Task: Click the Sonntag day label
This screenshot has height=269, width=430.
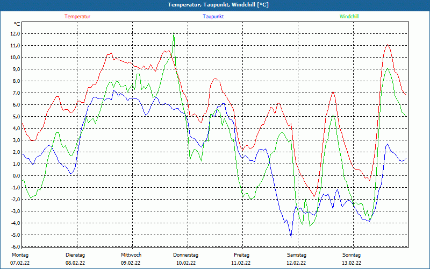Action: 352,255
